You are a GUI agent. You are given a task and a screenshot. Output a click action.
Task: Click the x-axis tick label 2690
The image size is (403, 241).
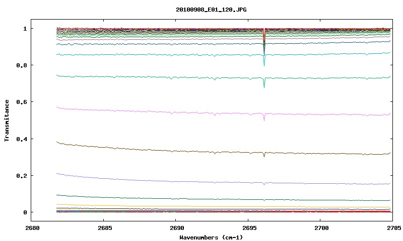point(177,228)
